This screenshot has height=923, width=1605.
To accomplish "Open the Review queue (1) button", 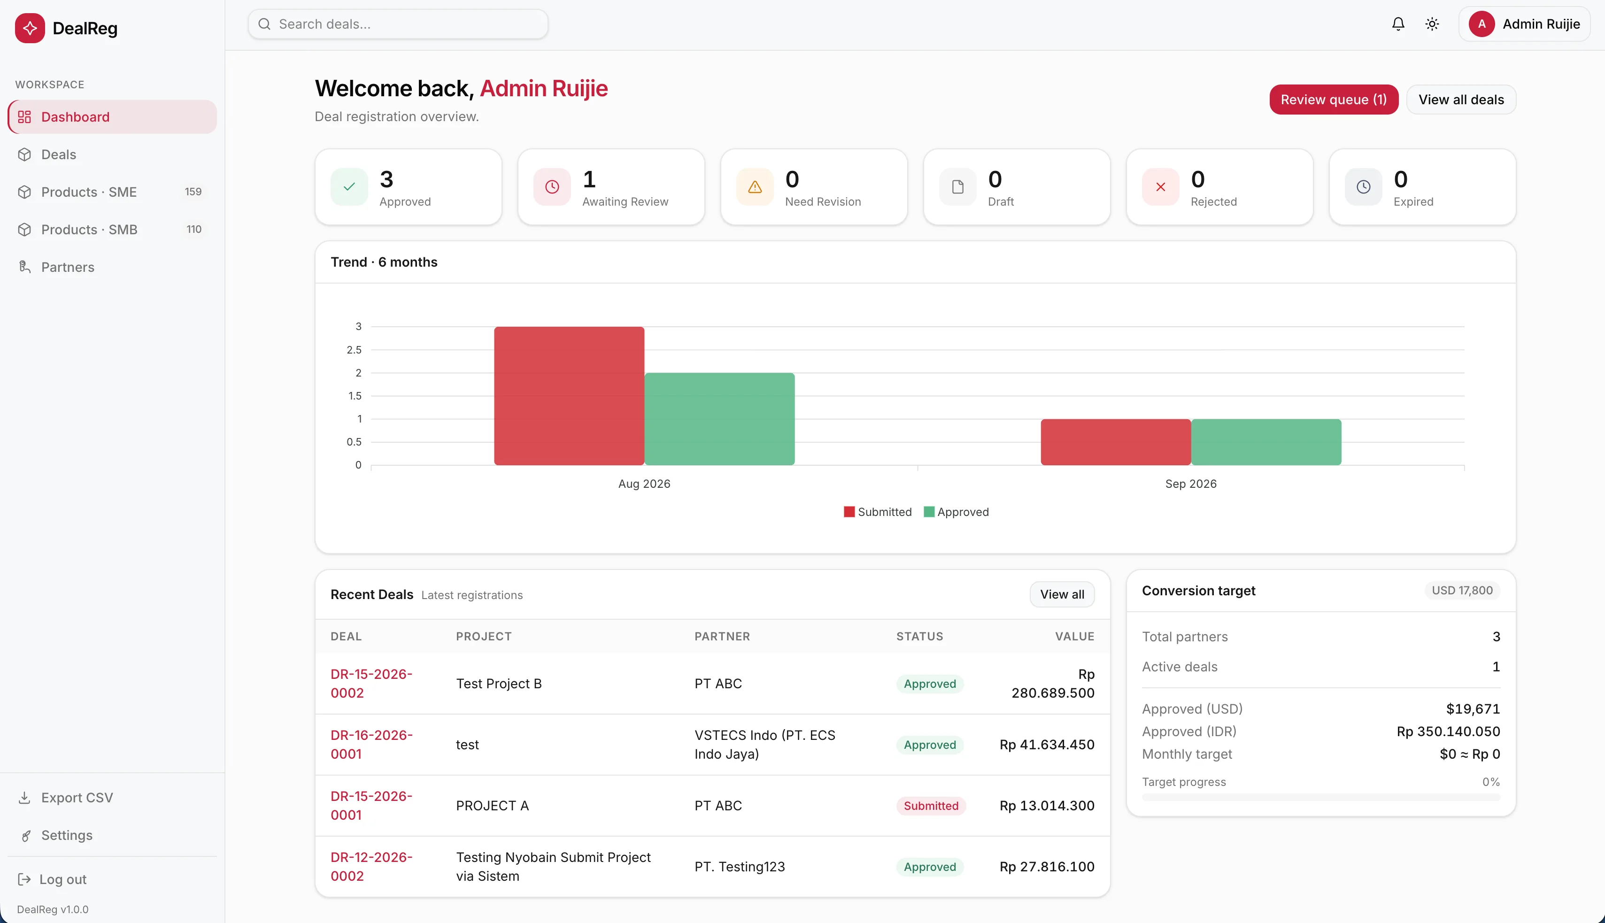I will pyautogui.click(x=1334, y=100).
